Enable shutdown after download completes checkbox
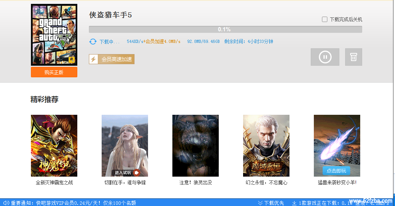 coord(325,19)
